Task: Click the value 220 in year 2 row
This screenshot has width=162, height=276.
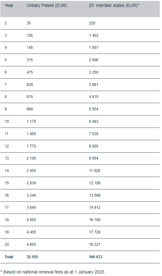Action: point(92,23)
